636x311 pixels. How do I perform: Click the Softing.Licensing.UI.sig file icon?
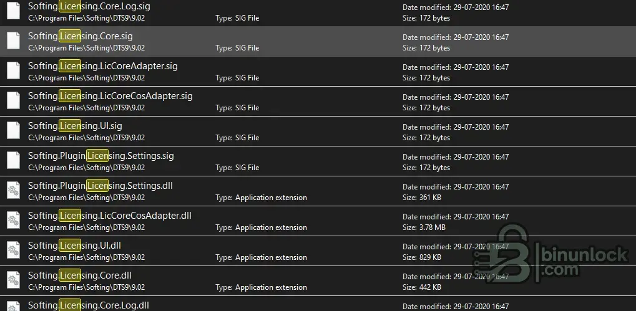(x=13, y=131)
